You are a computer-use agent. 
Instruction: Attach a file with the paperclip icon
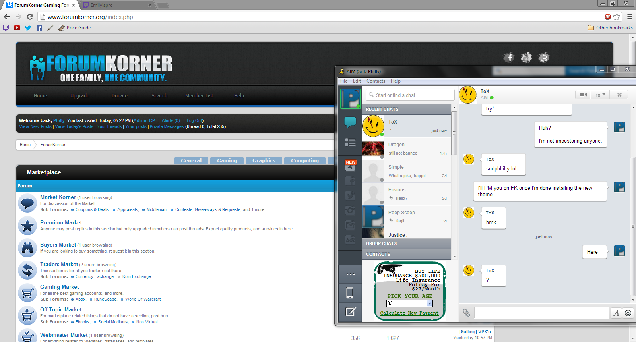click(466, 313)
